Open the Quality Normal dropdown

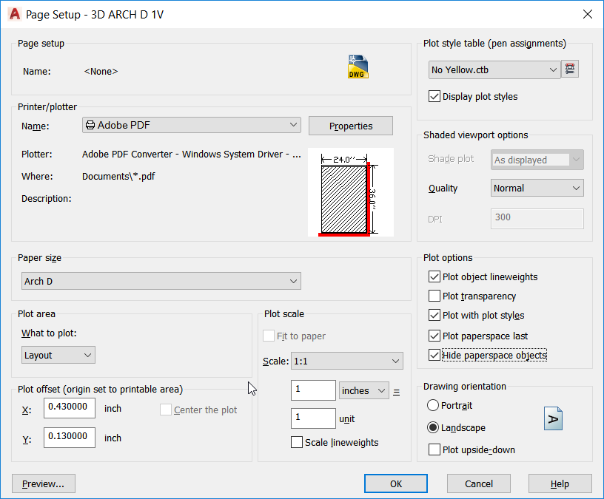tap(537, 188)
